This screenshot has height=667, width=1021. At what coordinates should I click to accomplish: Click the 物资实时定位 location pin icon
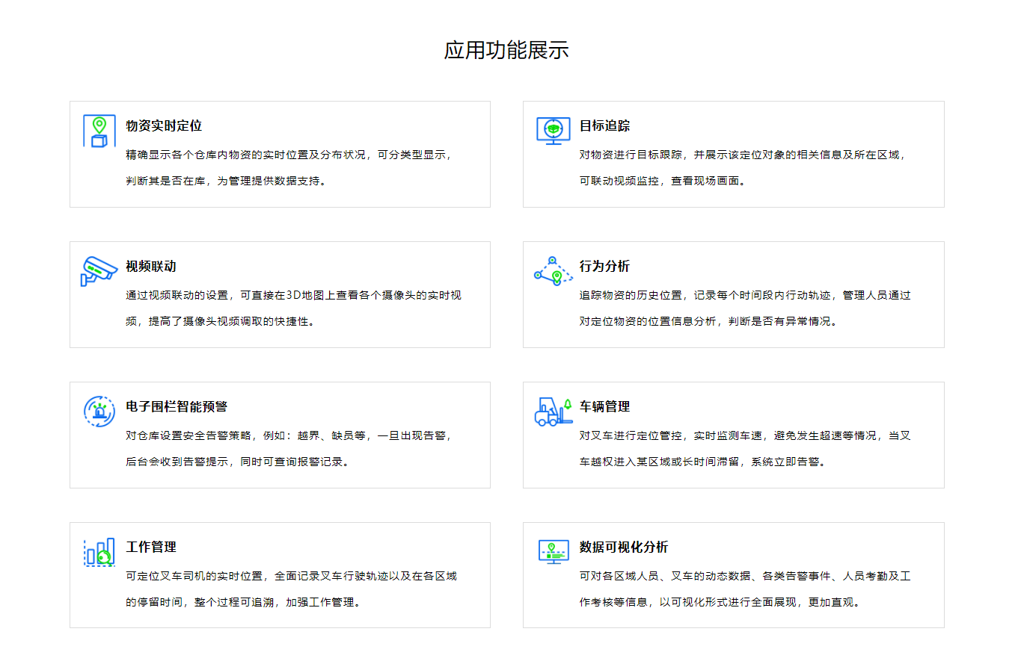[x=99, y=131]
